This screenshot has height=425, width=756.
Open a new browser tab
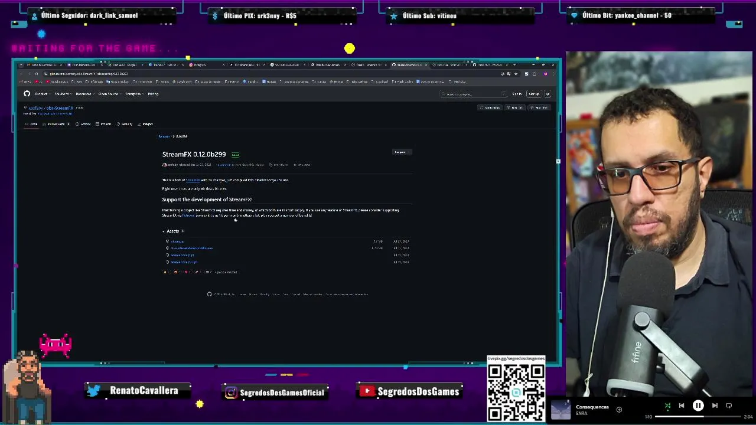click(514, 64)
